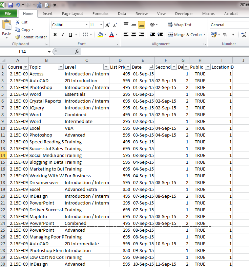Viewport: 249px width, 267px height.
Task: Toggle Bottom Align (highlighted)
Action: coord(142,25)
